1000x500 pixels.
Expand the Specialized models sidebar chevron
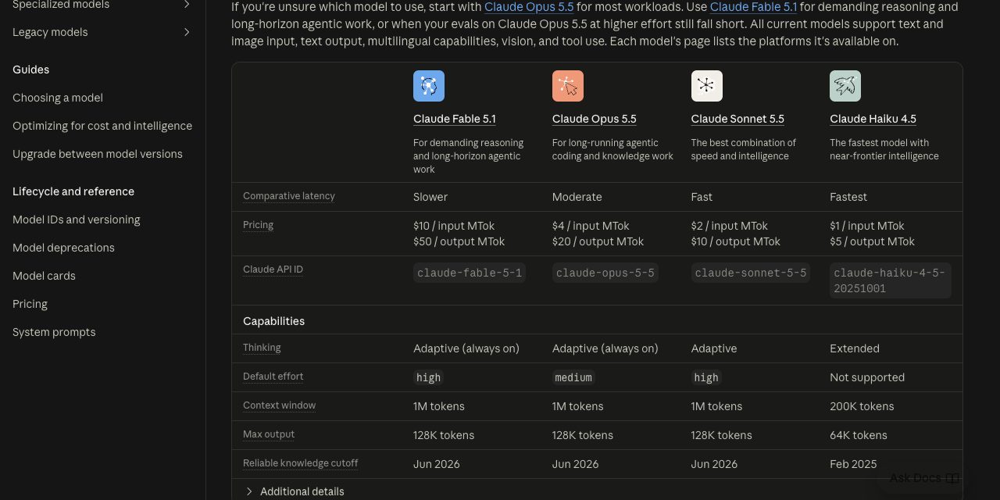pyautogui.click(x=187, y=5)
